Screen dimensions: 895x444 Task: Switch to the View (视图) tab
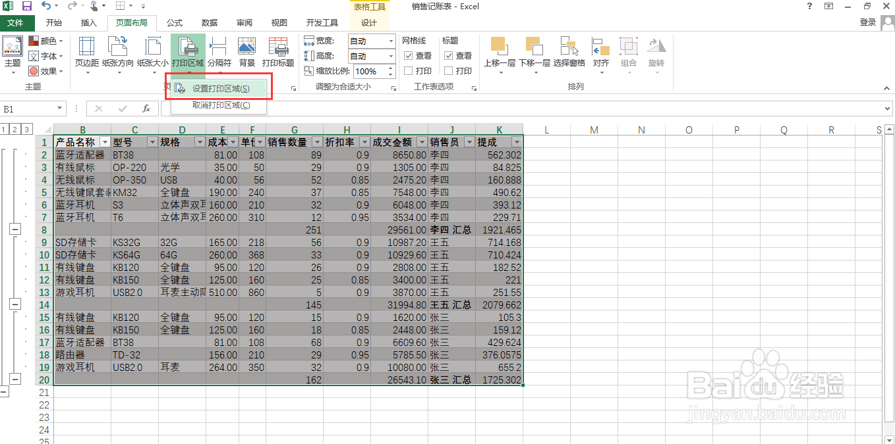[279, 23]
